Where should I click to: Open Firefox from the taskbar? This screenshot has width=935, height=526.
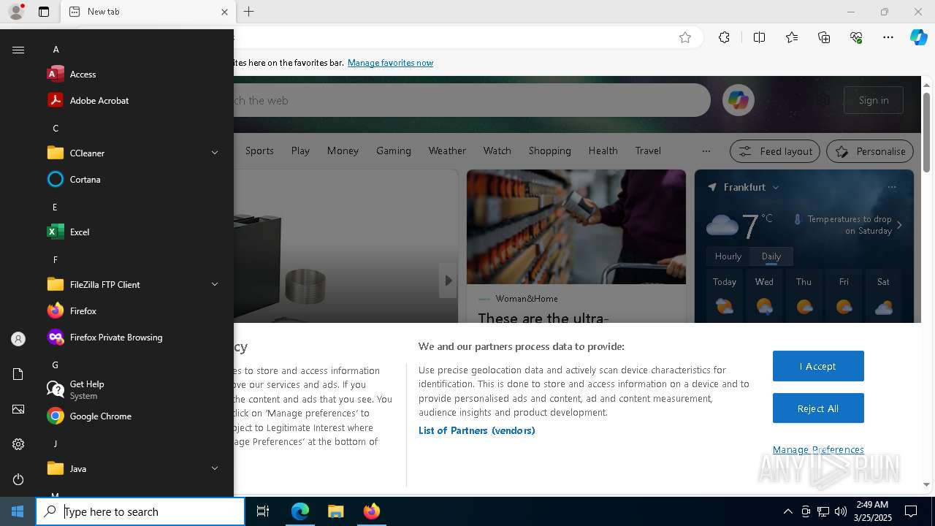click(x=371, y=511)
